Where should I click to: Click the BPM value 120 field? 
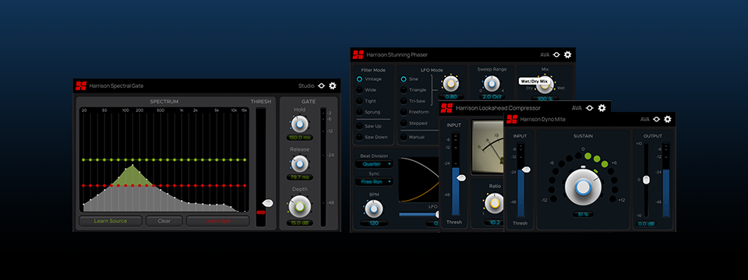(x=374, y=223)
